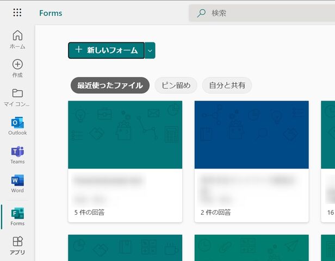Screen dimensions: 335x261
Task: Click the search magnifier icon
Action: (x=201, y=13)
